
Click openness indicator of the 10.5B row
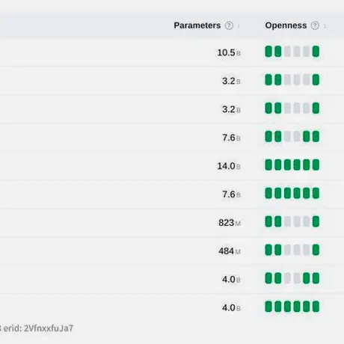(x=292, y=52)
